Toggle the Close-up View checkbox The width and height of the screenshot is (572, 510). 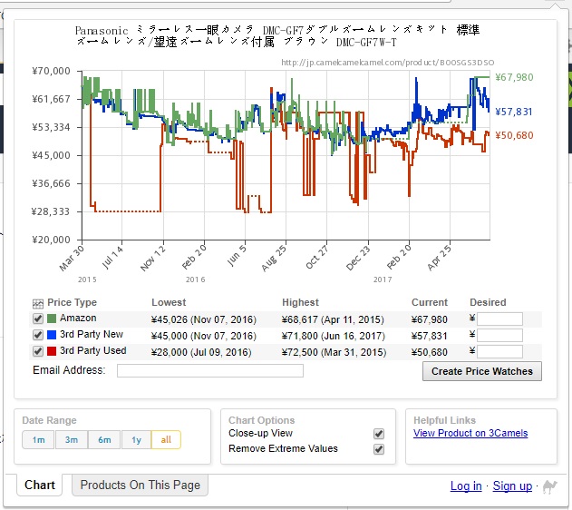[379, 434]
